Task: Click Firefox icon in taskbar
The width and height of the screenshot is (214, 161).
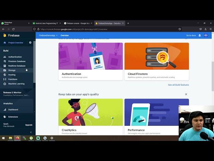Action: tap(17, 138)
